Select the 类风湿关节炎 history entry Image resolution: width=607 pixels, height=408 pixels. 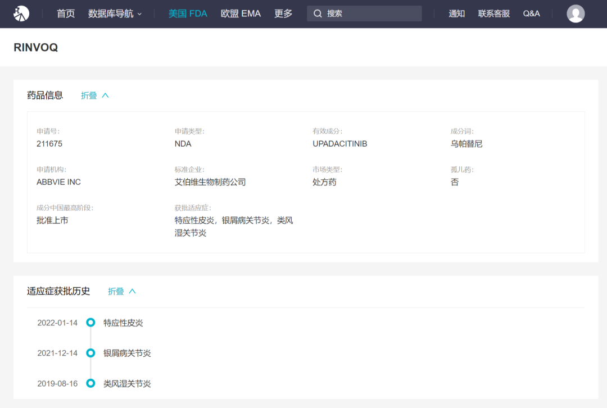coord(127,384)
